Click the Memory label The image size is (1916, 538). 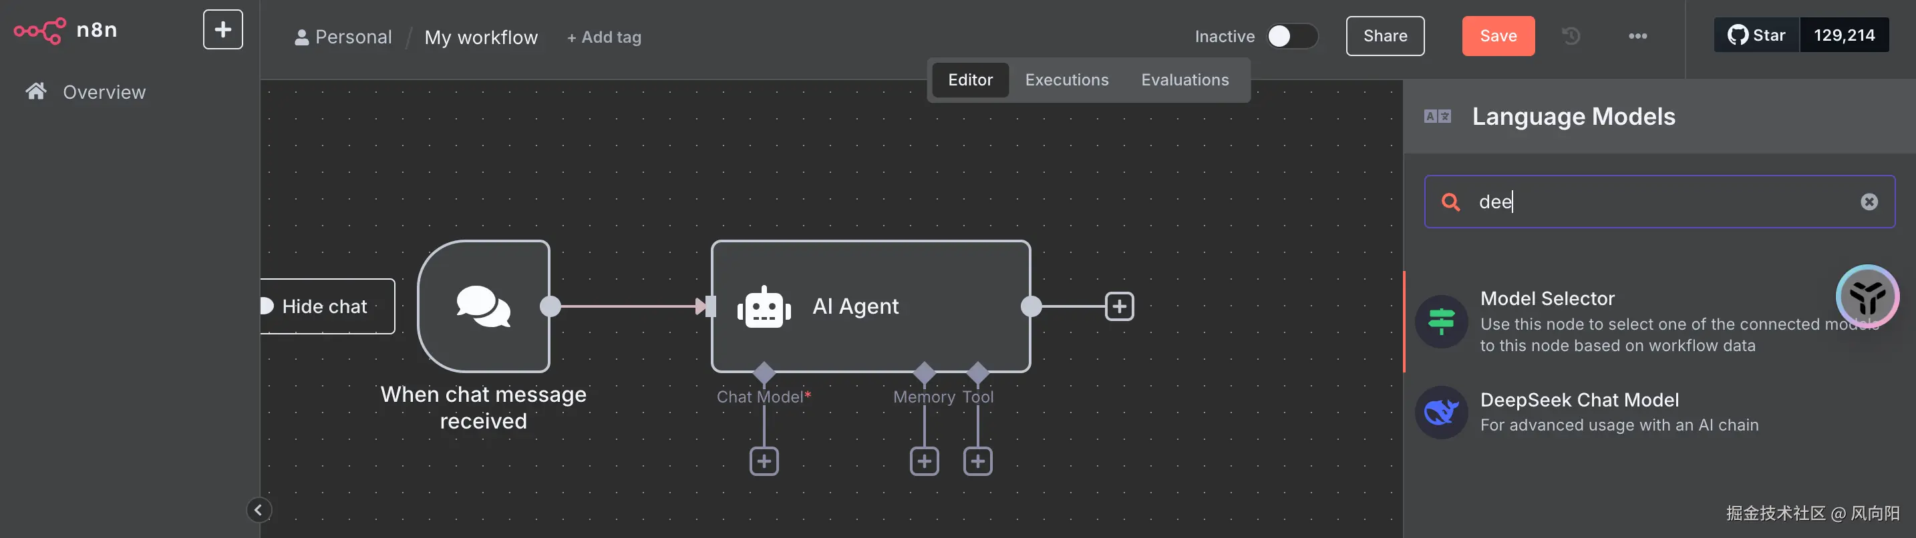pos(924,396)
